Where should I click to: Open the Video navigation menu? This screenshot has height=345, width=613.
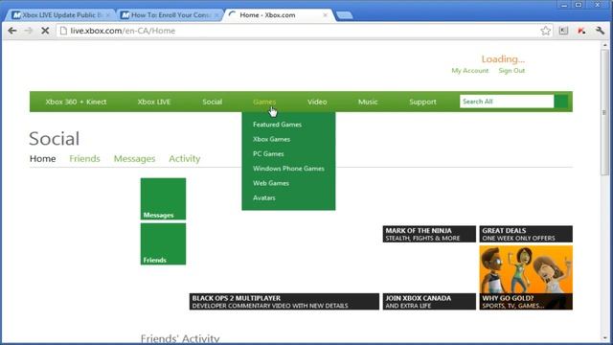317,102
